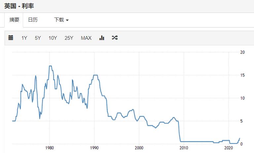The image size is (254, 153).
Task: Show the 10Y time range
Action: pos(53,38)
